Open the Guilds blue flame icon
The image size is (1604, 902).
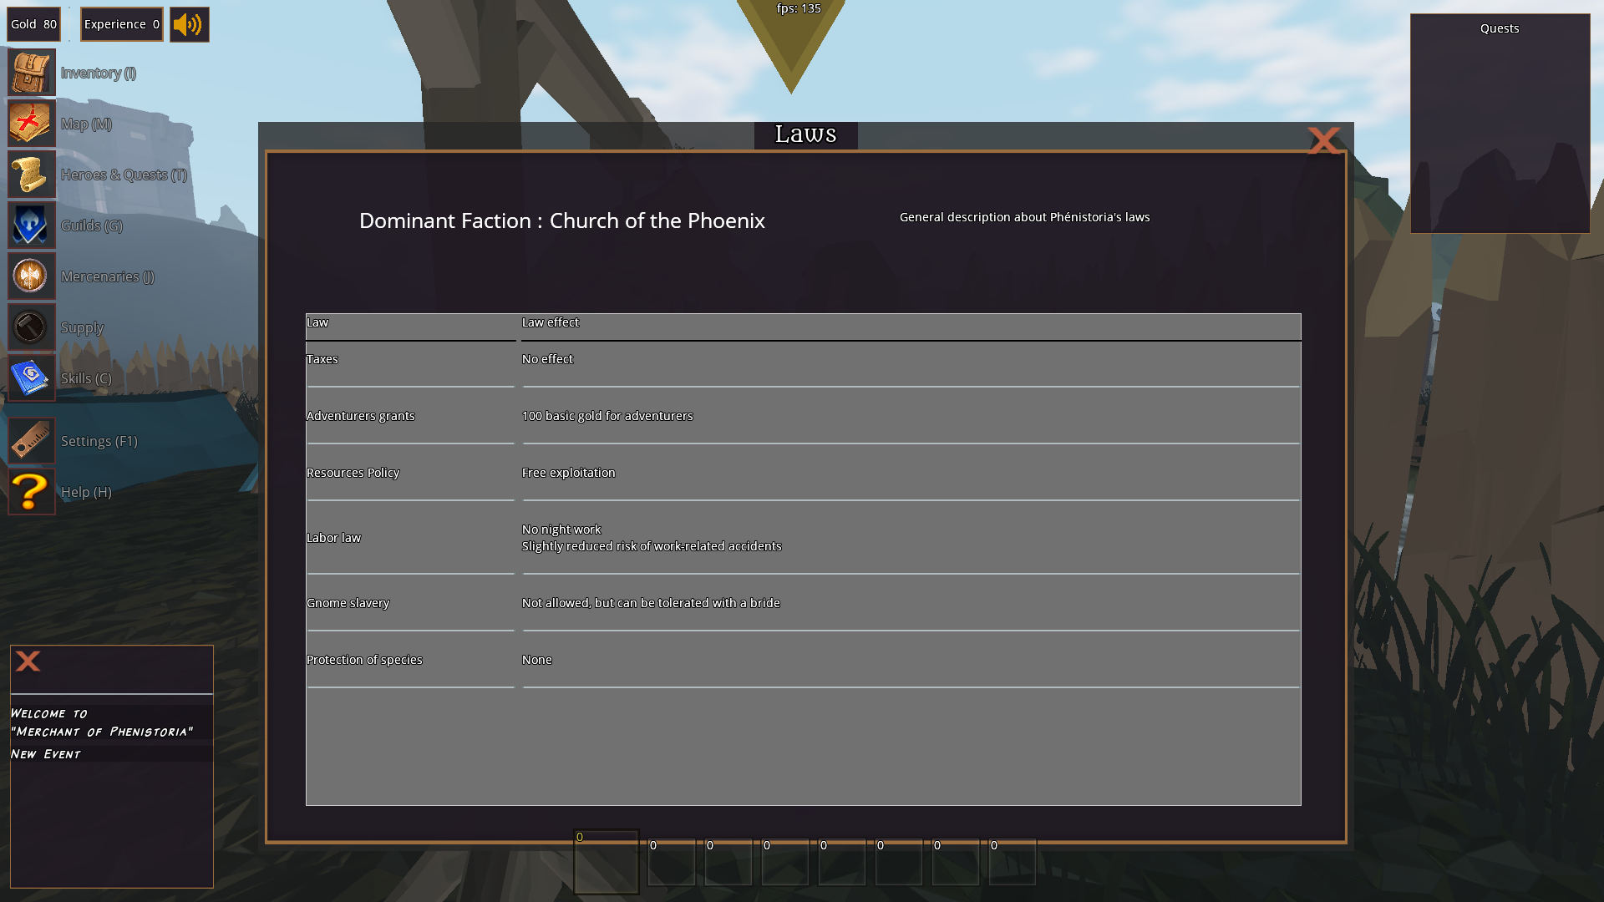coord(32,225)
